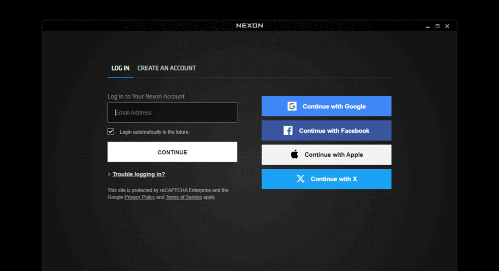Expand the Trouble logging in chevron arrow
Image resolution: width=499 pixels, height=271 pixels.
tap(109, 174)
